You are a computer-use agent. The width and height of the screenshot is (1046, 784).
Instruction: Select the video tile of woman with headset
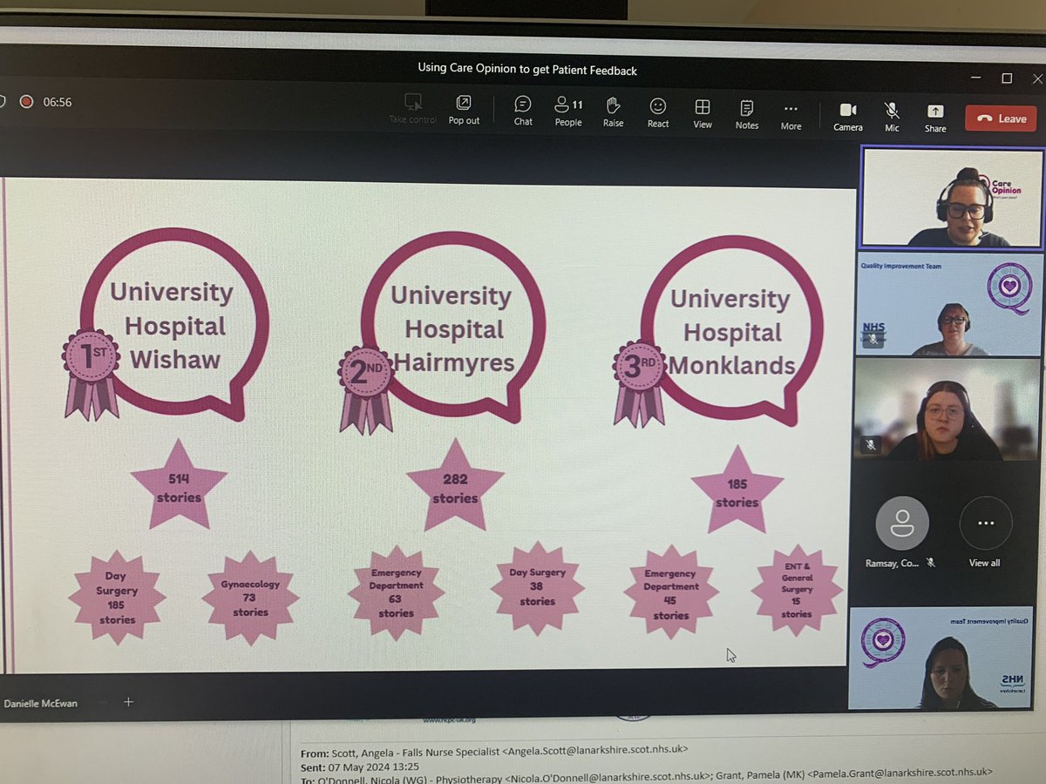946,409
